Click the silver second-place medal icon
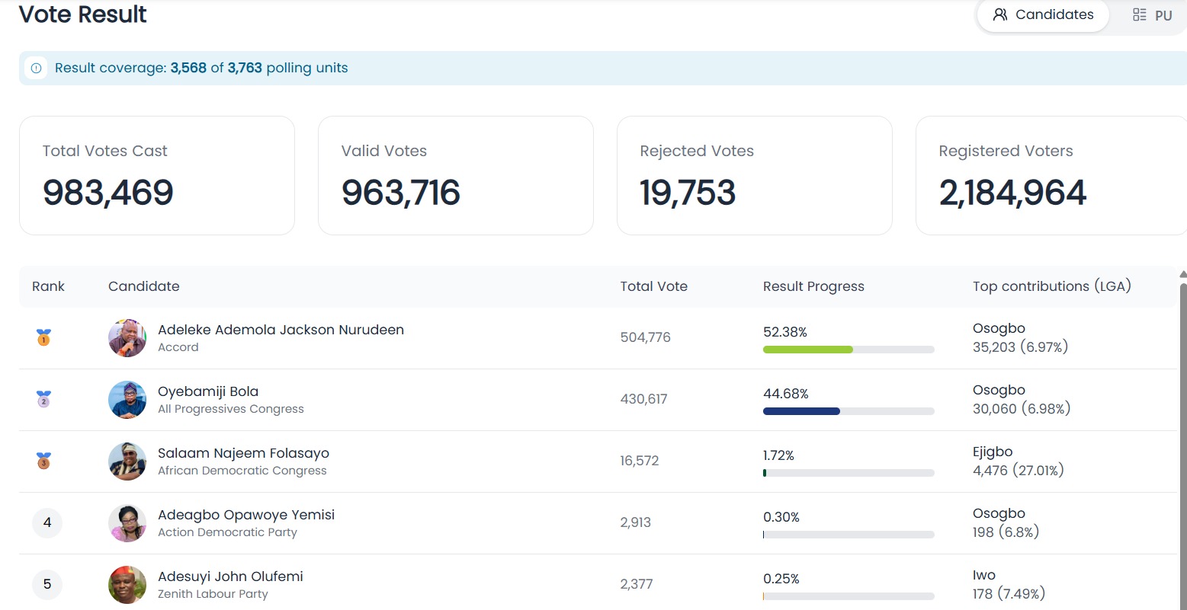The width and height of the screenshot is (1187, 610). click(x=43, y=399)
